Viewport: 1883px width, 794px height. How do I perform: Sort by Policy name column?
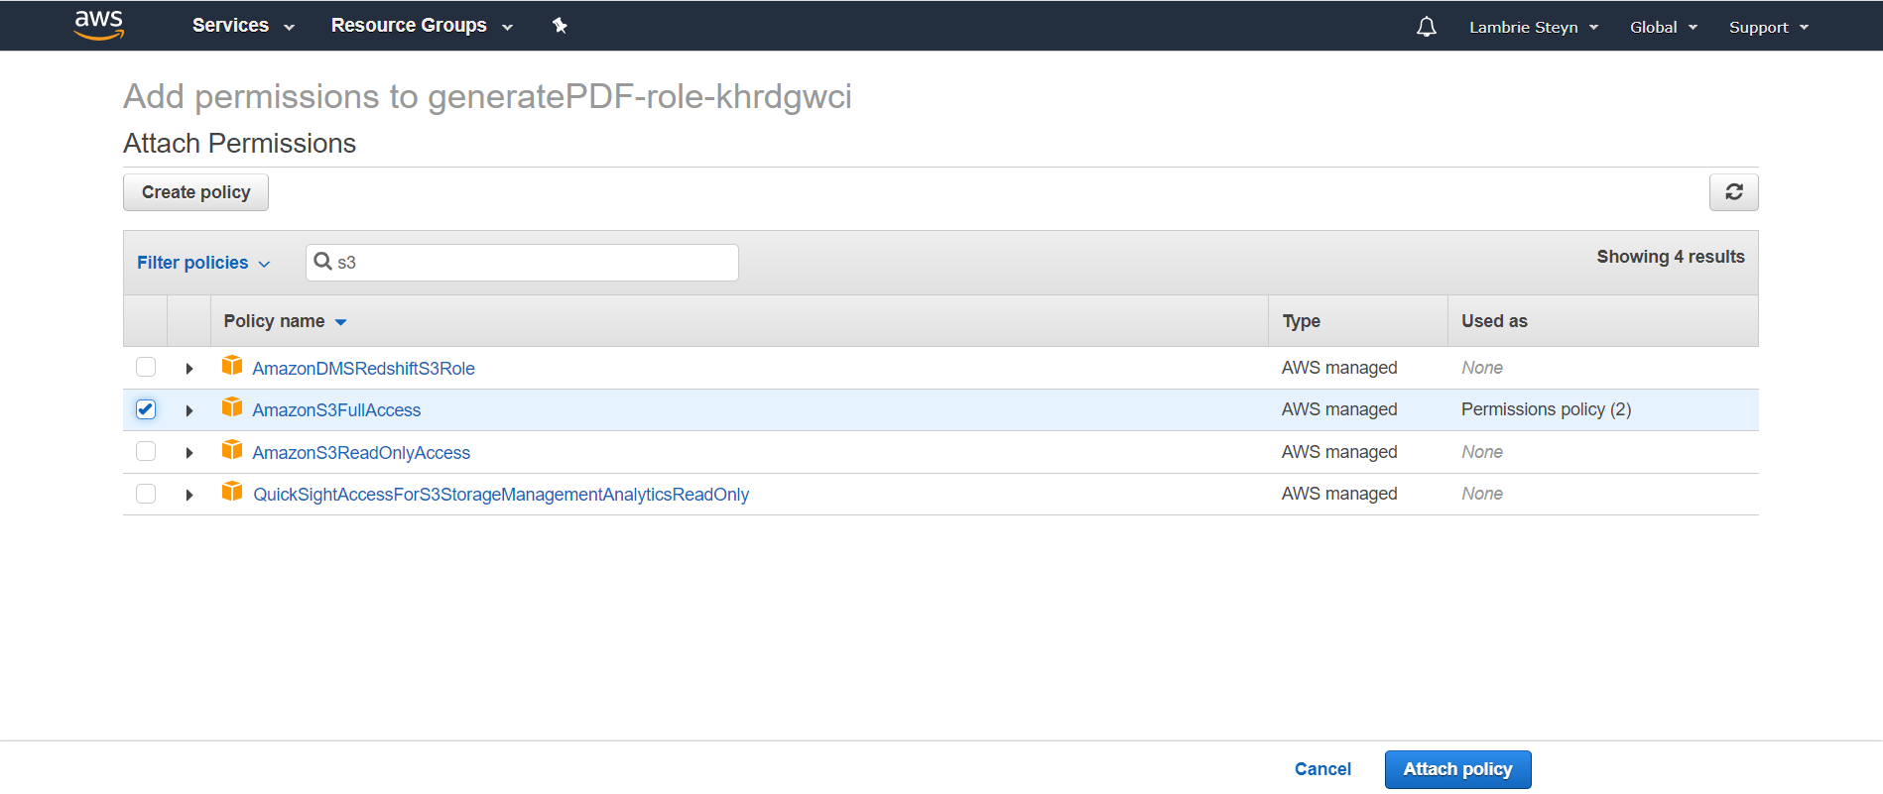point(285,321)
